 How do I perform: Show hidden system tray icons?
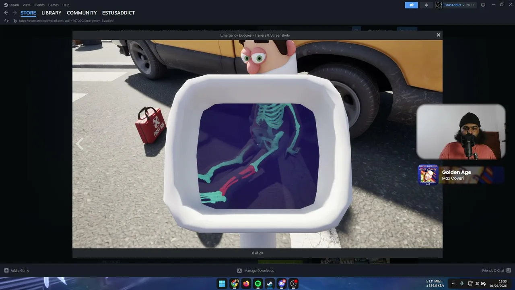[453, 284]
